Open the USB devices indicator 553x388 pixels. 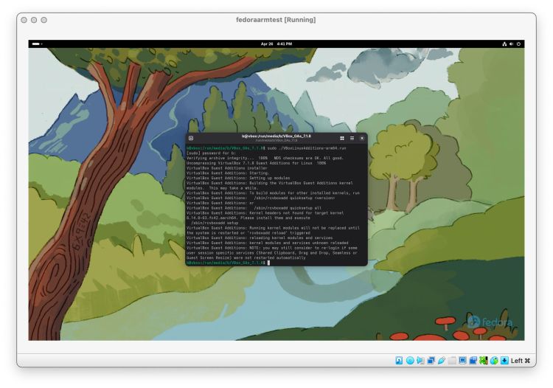(442, 360)
